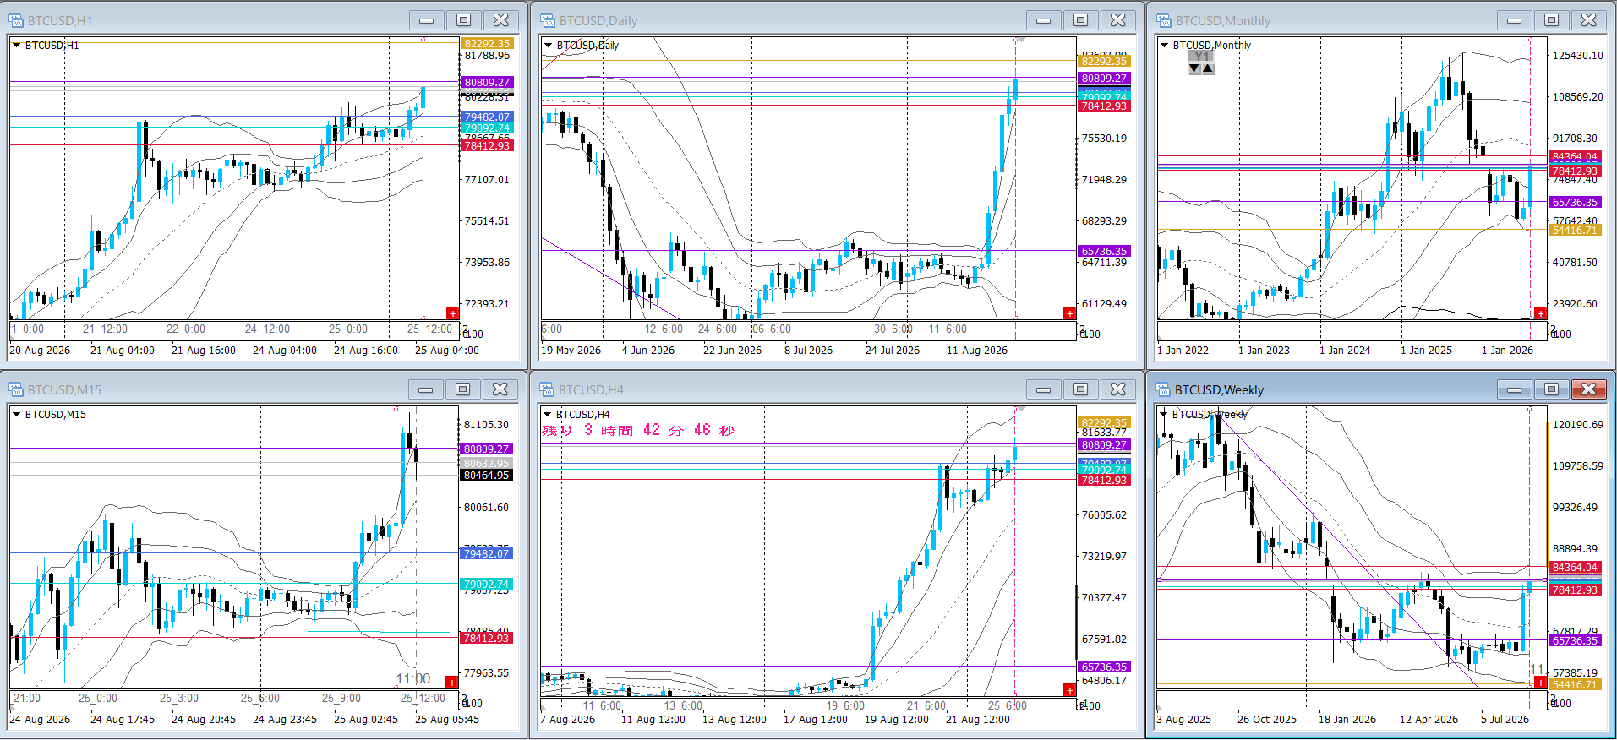Maximize the BTCUSD,H4 chart window

pyautogui.click(x=1080, y=389)
